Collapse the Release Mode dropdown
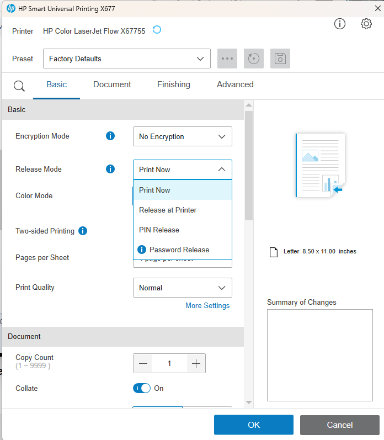The width and height of the screenshot is (384, 440). pos(183,169)
